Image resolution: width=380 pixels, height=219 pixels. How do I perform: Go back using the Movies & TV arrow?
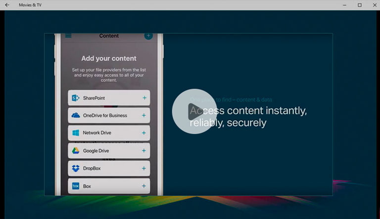pyautogui.click(x=7, y=5)
